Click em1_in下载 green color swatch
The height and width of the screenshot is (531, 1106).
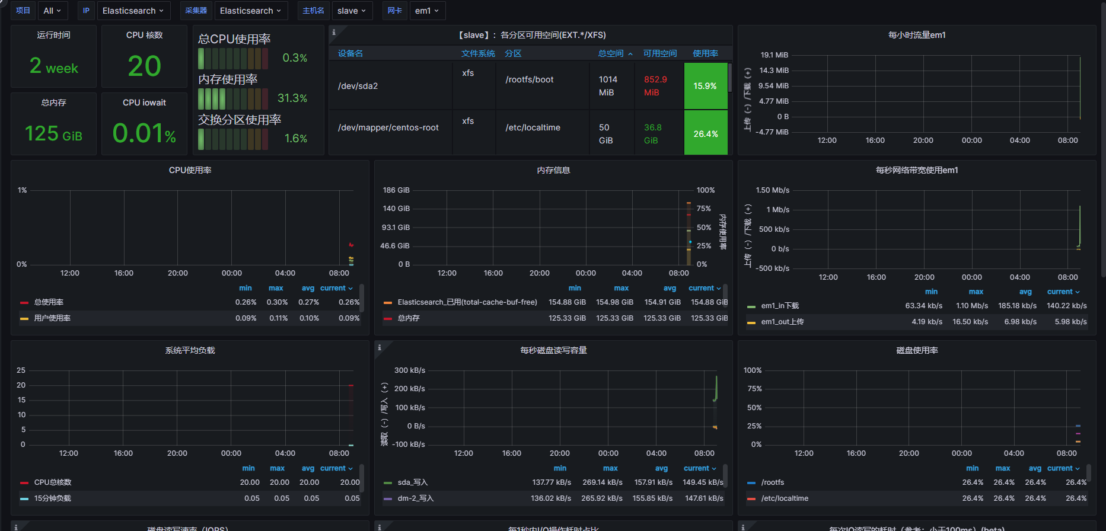pyautogui.click(x=751, y=306)
